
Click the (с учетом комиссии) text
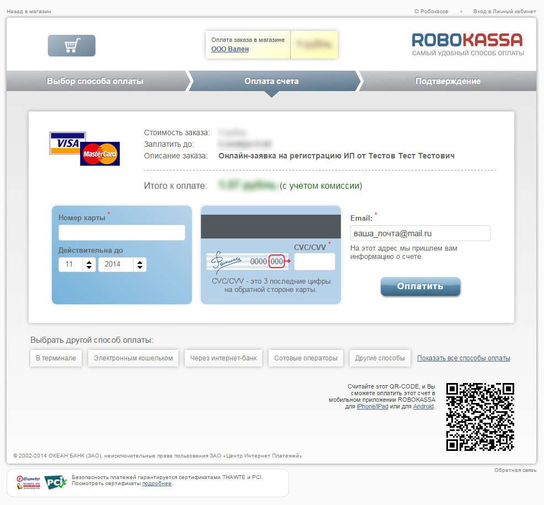click(x=321, y=185)
